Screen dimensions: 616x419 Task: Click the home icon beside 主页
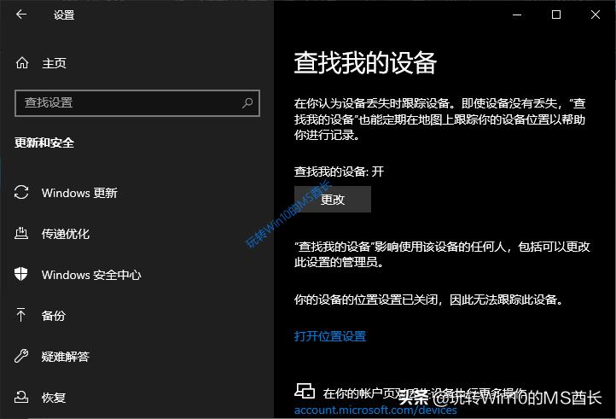22,63
